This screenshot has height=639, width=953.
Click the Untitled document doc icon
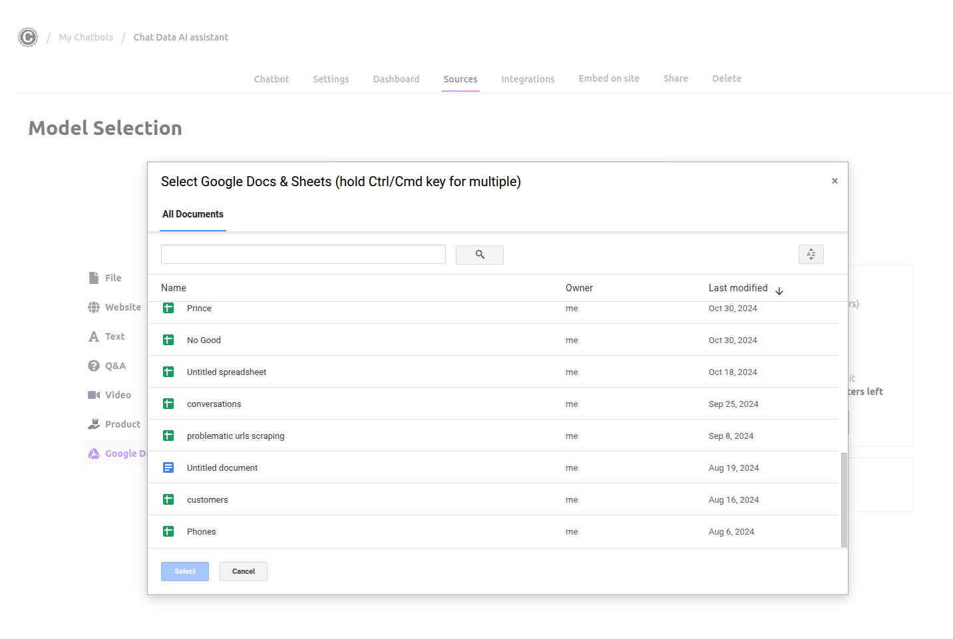168,467
